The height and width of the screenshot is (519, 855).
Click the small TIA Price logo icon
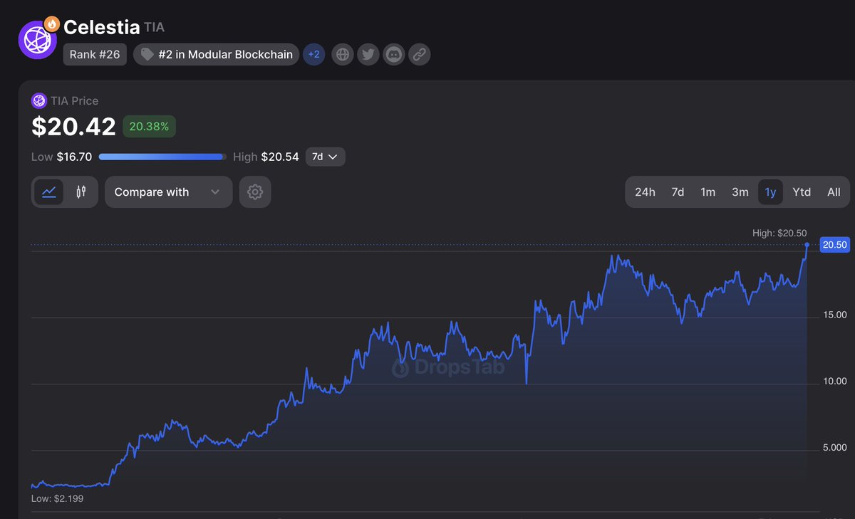tap(38, 101)
